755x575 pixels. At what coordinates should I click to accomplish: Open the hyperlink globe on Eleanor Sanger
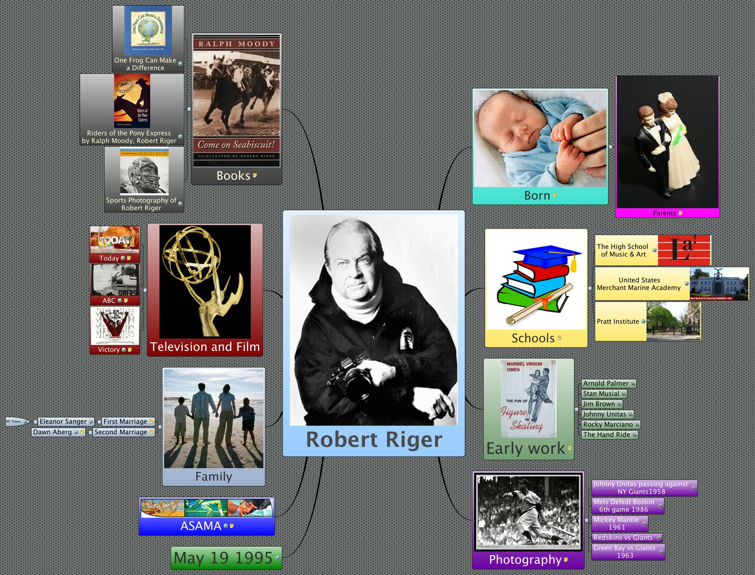click(x=91, y=422)
